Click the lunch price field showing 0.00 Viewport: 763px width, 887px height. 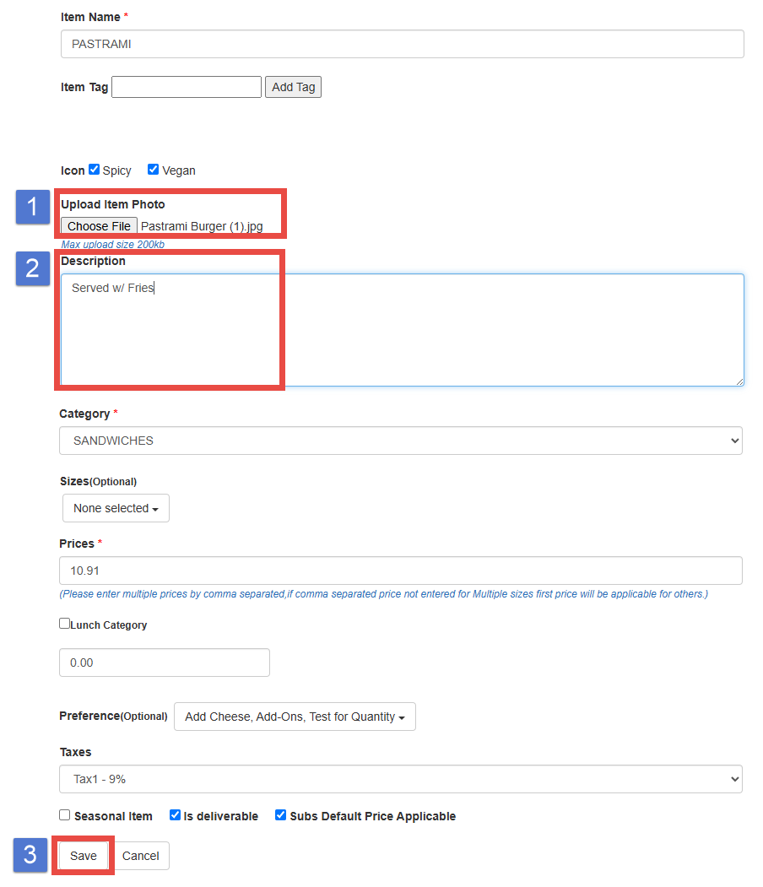click(164, 663)
